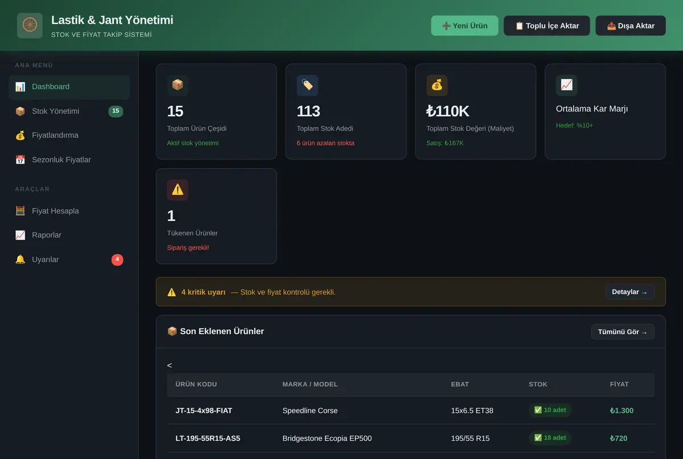Click the chart icon on Ortalama Kar Marjı card
Viewport: 683px width, 459px height.
click(566, 85)
